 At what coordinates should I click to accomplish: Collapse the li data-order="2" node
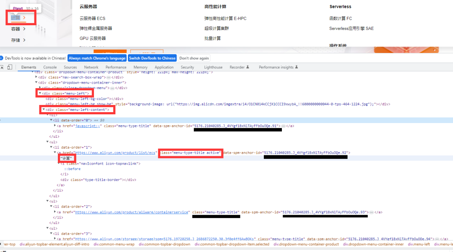(x=51, y=207)
